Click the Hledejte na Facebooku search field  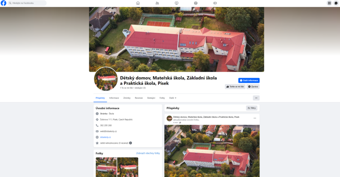point(27,3)
